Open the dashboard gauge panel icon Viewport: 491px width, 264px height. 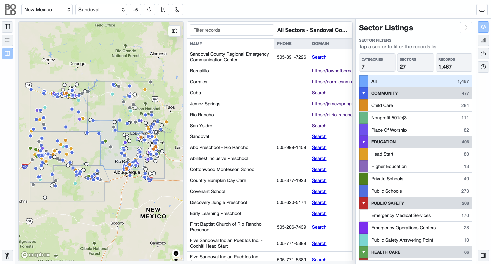click(483, 54)
